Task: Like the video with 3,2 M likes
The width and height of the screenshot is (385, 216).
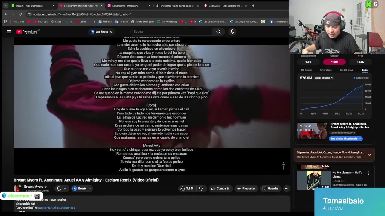Action: [x=187, y=188]
